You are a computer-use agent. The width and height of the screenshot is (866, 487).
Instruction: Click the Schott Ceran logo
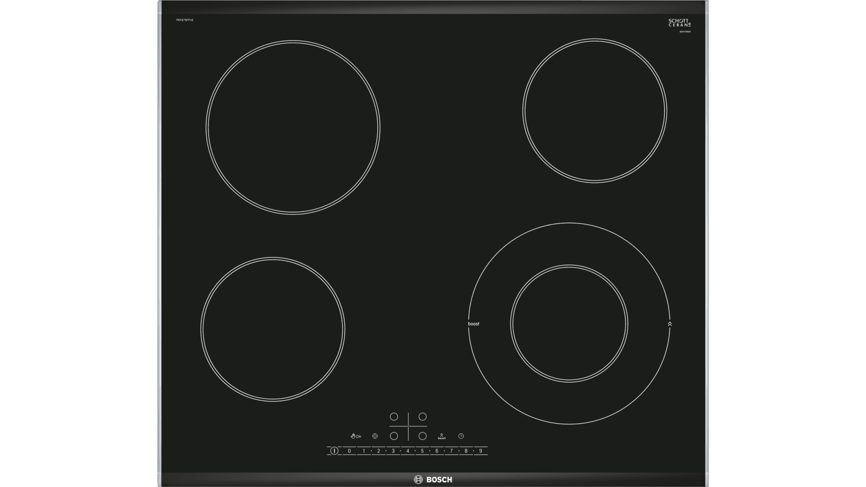coord(680,23)
